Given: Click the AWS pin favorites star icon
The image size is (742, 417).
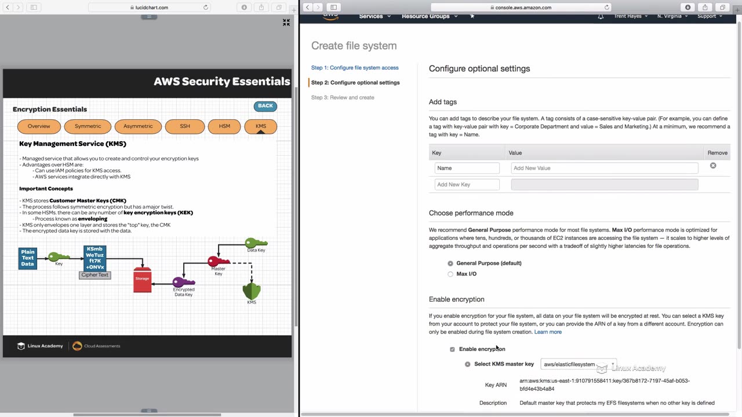Looking at the screenshot, I should pos(472,16).
